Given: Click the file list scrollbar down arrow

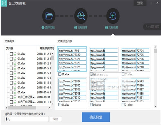Looking at the screenshot, I should pos(53,104).
